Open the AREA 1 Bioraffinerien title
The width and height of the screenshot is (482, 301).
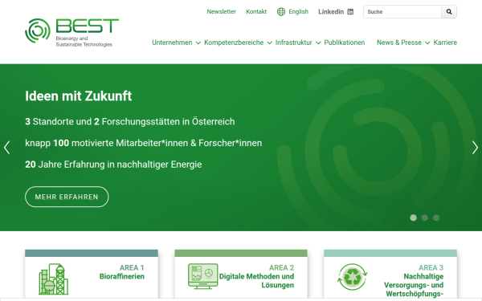click(x=122, y=272)
